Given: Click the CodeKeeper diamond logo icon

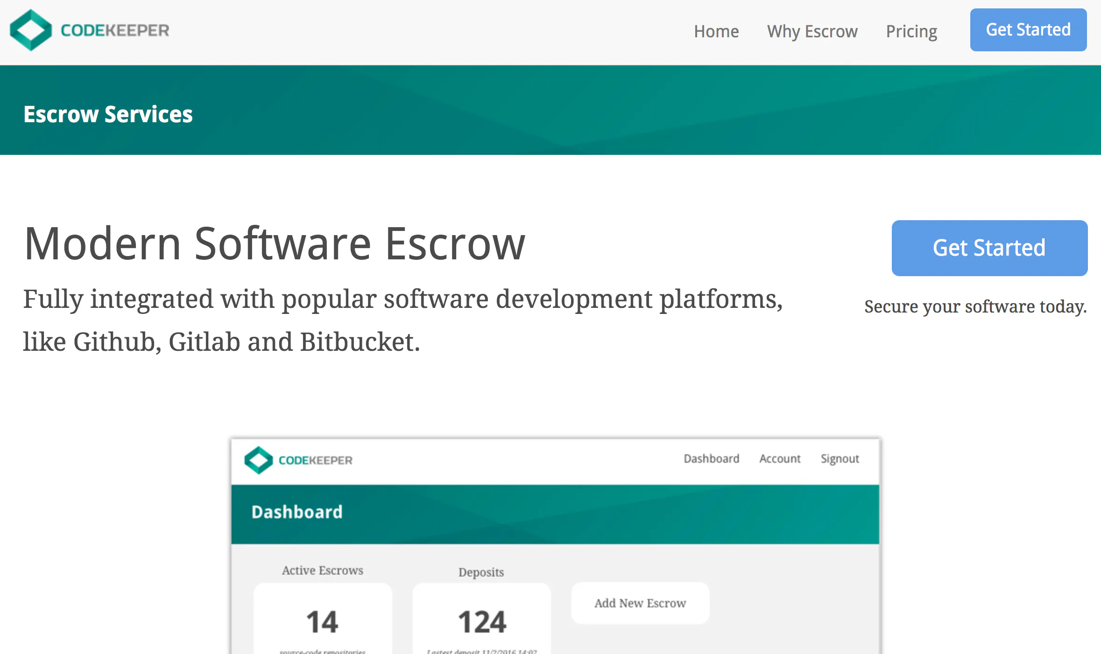Looking at the screenshot, I should pos(31,30).
